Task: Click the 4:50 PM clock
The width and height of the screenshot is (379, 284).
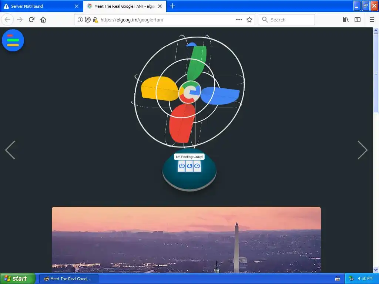Action: click(x=365, y=279)
